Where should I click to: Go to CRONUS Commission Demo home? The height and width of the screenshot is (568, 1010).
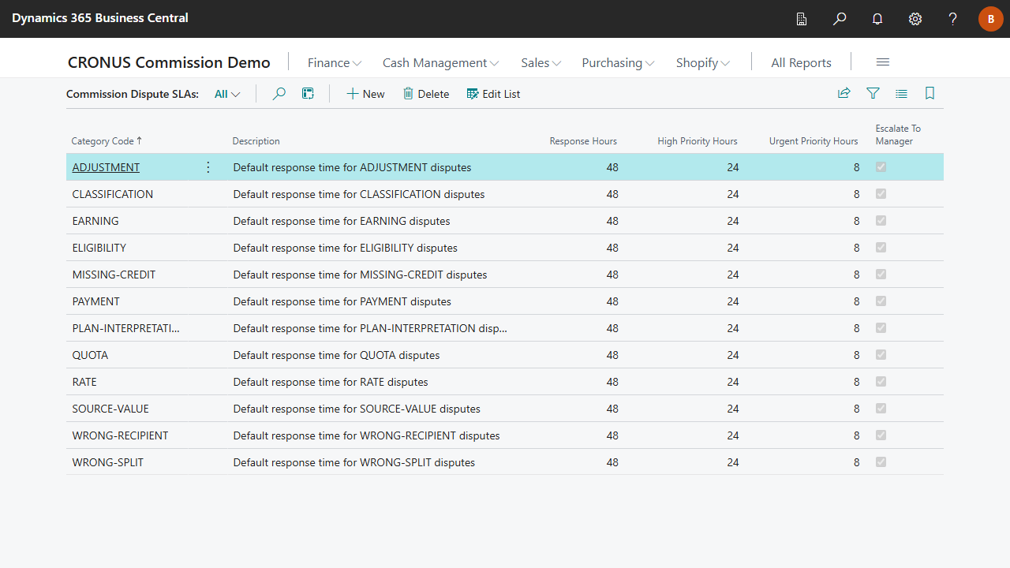169,62
